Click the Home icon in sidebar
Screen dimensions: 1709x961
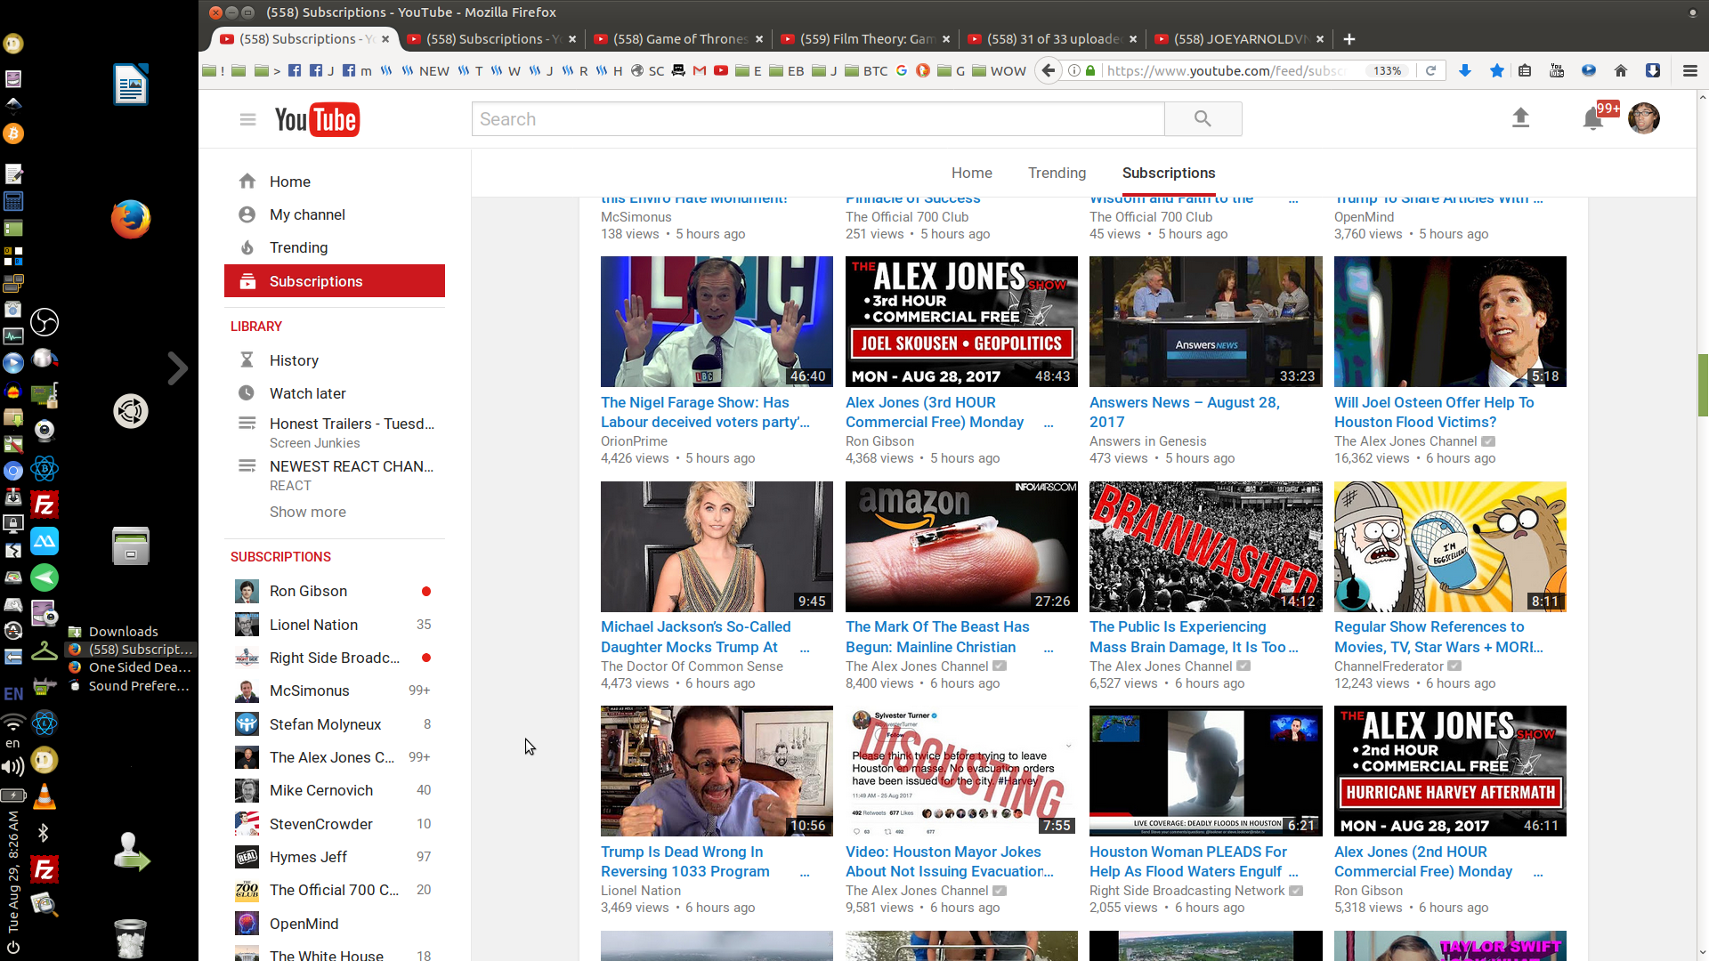tap(247, 182)
